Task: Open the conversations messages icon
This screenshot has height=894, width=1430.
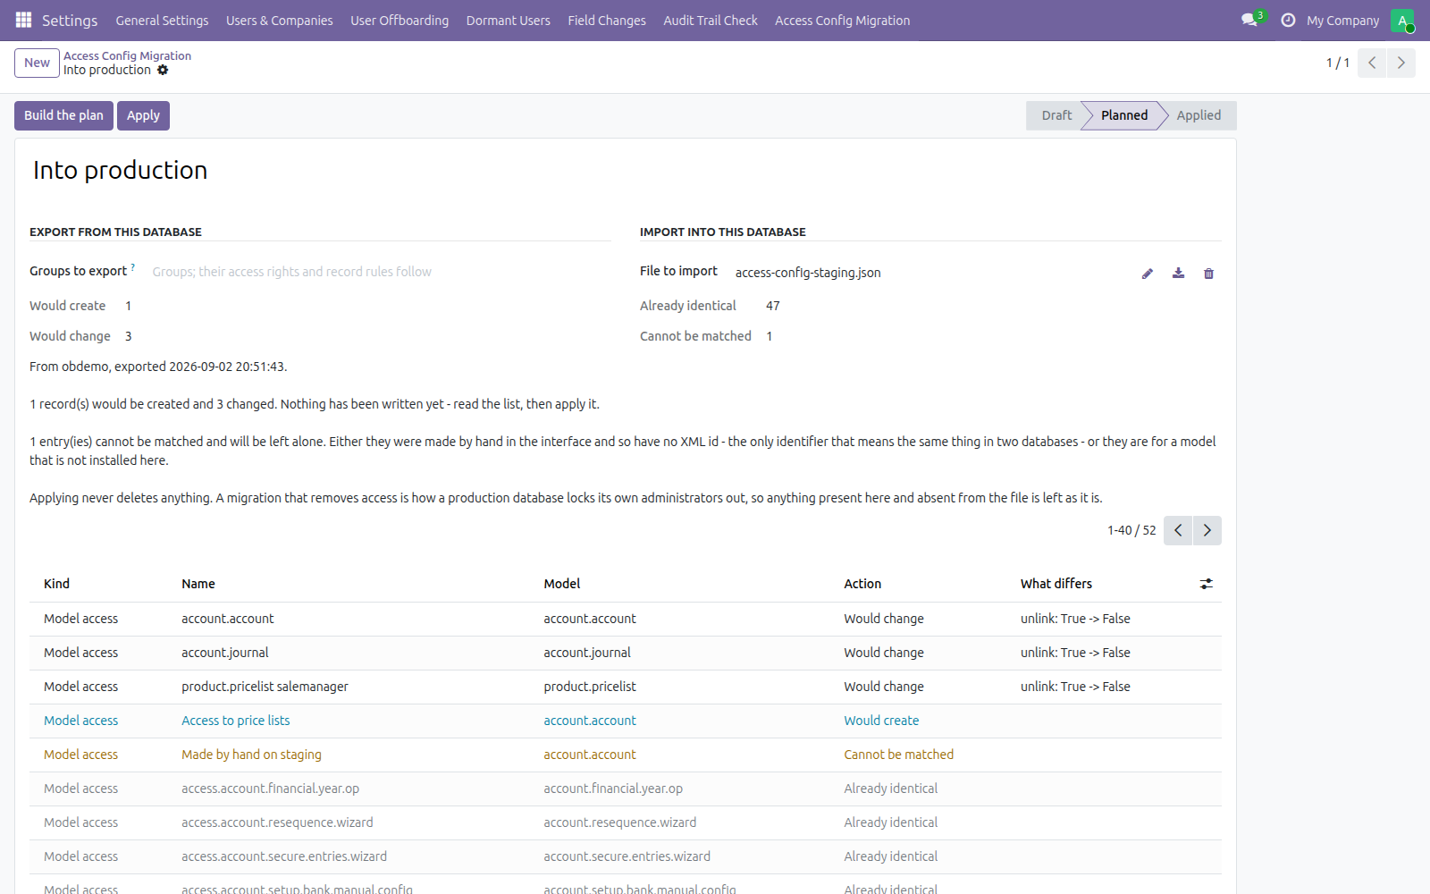Action: 1249,20
